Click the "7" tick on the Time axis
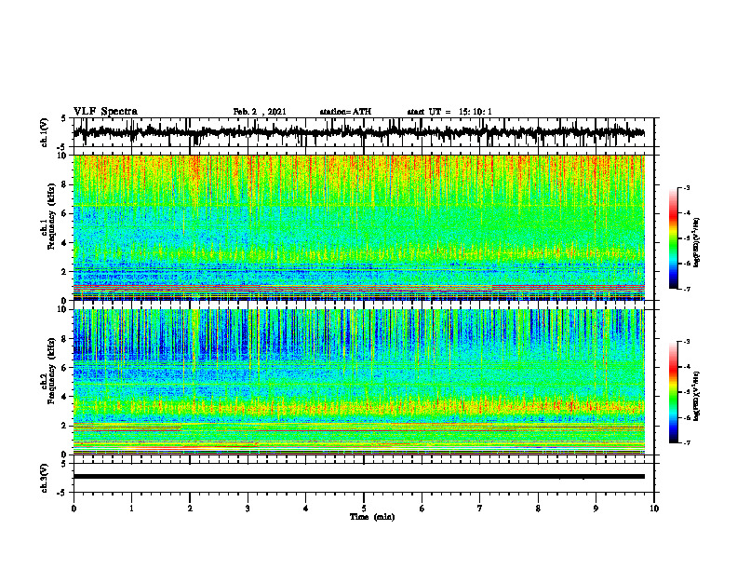 click(x=480, y=509)
